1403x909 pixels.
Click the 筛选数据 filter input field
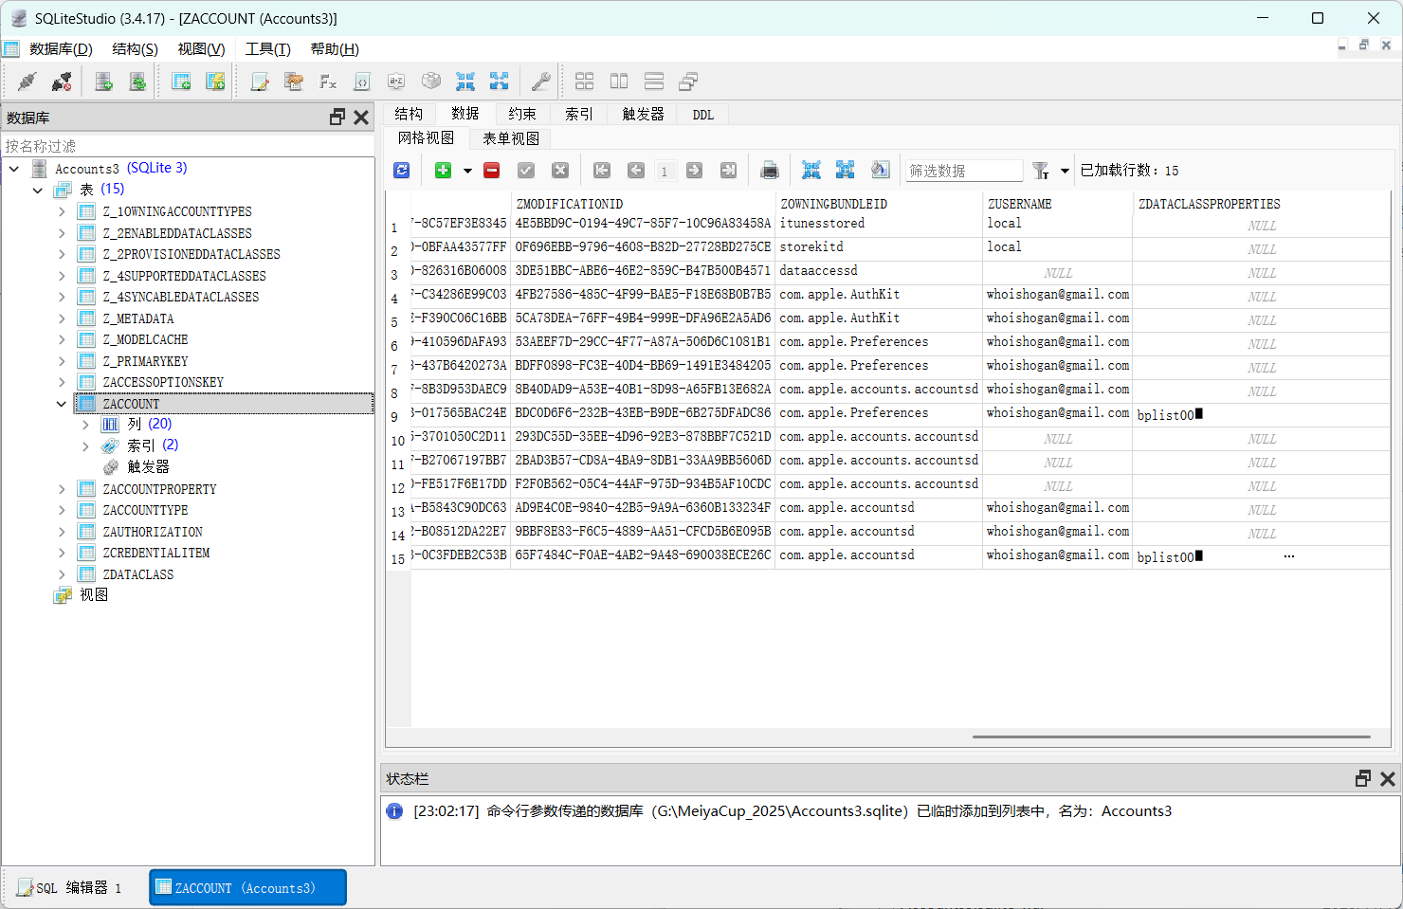tap(962, 171)
